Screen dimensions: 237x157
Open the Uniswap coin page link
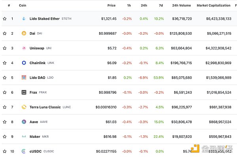[37, 48]
